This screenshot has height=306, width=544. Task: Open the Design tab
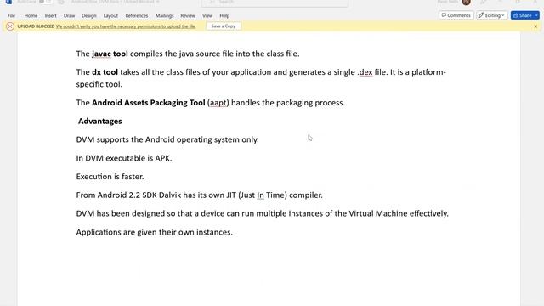(x=89, y=15)
